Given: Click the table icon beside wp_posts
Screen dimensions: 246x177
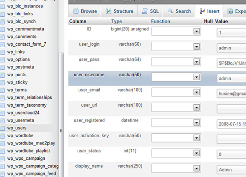Looking at the screenshot, I should point(2,75).
